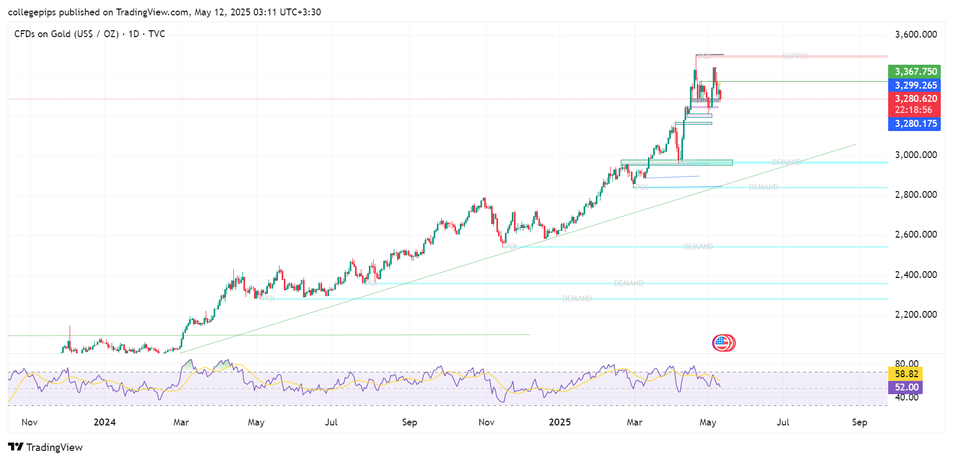
Task: Click the red 3,280.620 current price tag
Action: point(914,99)
